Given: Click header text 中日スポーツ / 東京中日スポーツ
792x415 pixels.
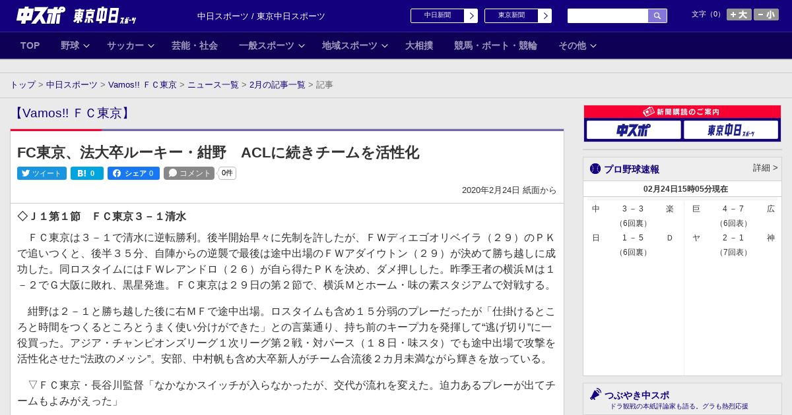Looking at the screenshot, I should coord(261,16).
